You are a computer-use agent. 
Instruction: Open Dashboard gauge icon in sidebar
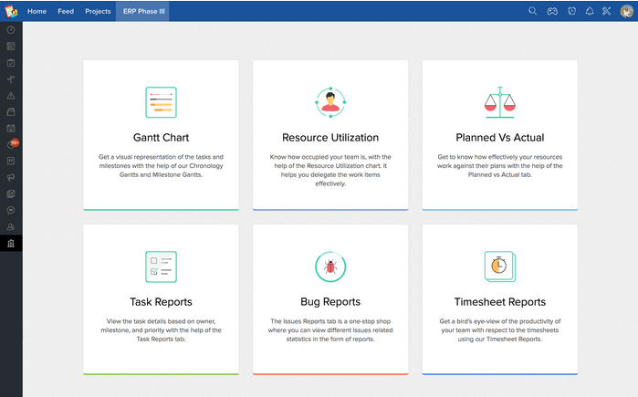click(x=11, y=30)
